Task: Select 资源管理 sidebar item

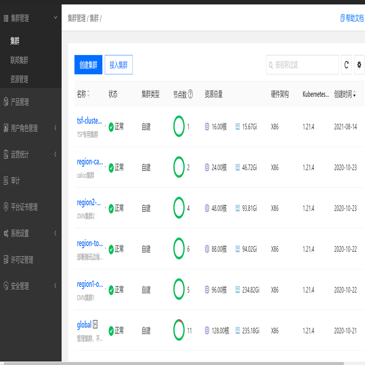Action: click(x=19, y=79)
